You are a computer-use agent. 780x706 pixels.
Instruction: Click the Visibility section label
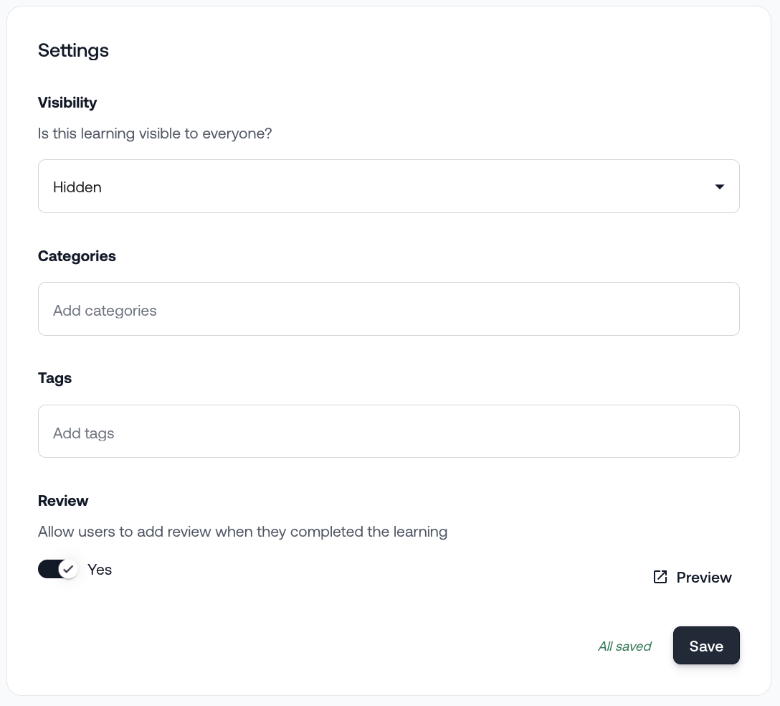pos(67,103)
